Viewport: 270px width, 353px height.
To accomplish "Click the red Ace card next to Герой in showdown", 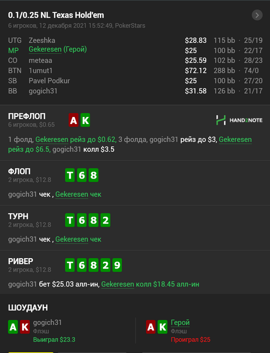I will (151, 327).
